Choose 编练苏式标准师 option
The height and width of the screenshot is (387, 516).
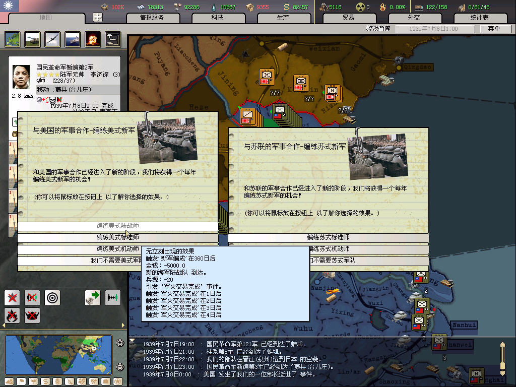[328, 237]
